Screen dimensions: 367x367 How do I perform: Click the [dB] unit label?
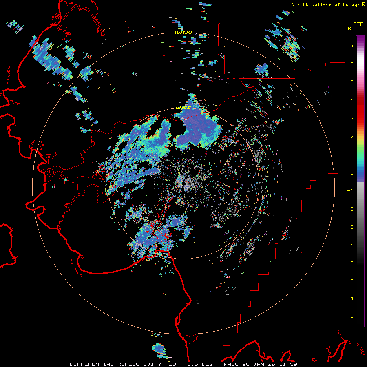[348, 29]
